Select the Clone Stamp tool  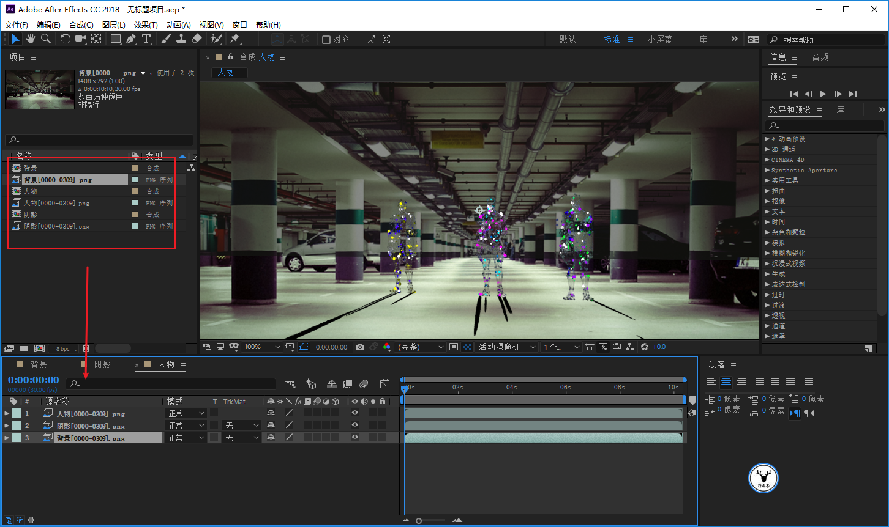click(181, 39)
